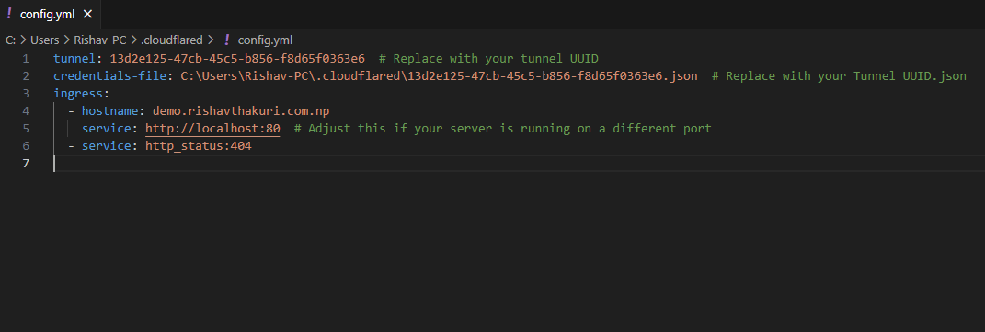Open the C: breadcrumb segment
Screen dimensions: 985x332
point(11,40)
